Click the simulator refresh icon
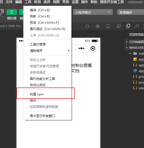Screen dimensions: 144x148 tap(87, 26)
